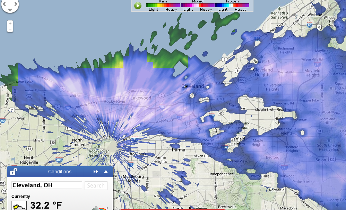Toggle the Conditions panel lock icon

tap(14, 172)
